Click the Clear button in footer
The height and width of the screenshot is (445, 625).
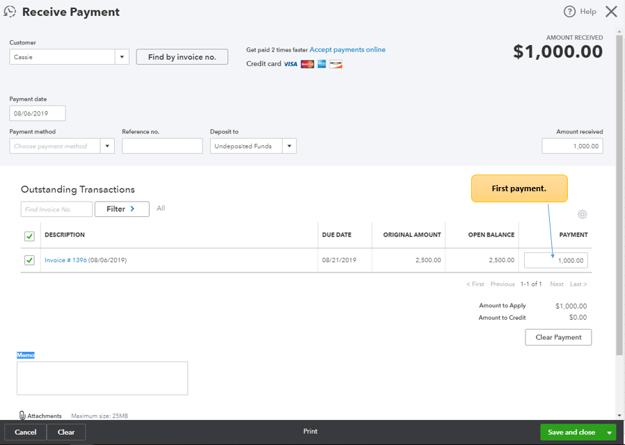point(66,432)
